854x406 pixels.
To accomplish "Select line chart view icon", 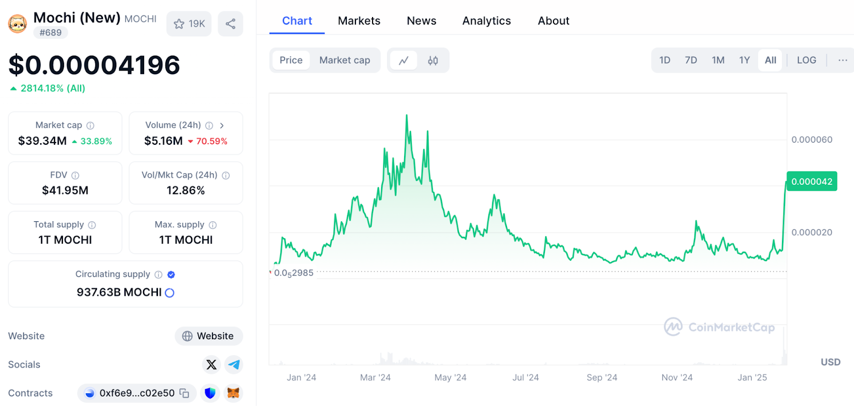I will coord(404,60).
